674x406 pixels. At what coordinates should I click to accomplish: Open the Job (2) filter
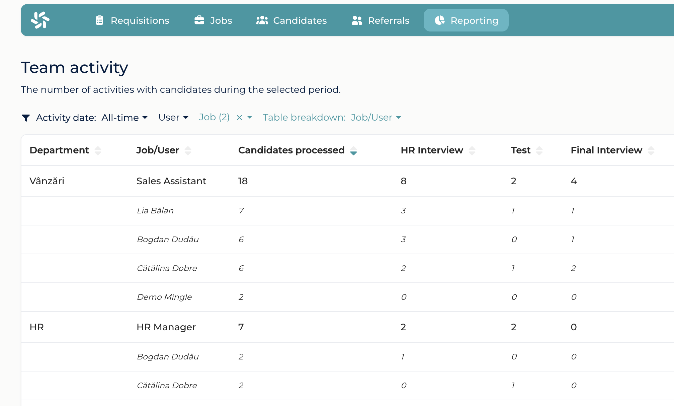(x=214, y=117)
